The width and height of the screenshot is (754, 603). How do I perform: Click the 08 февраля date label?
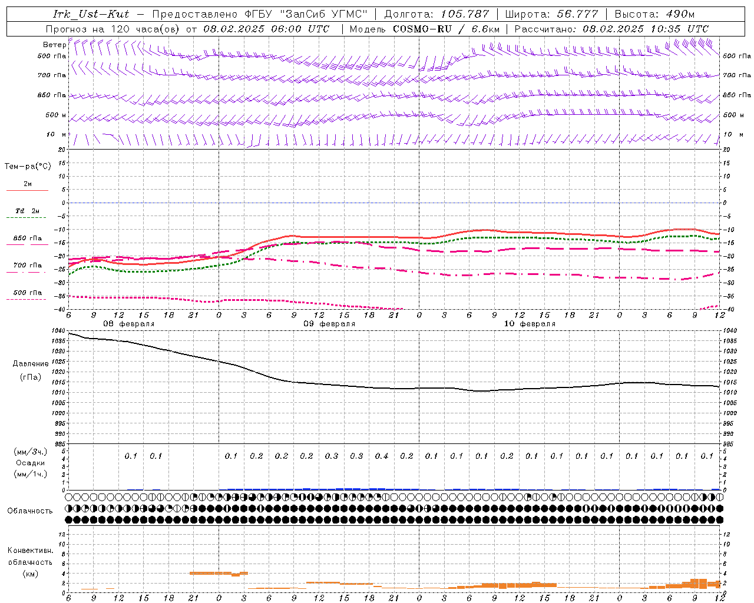[129, 324]
